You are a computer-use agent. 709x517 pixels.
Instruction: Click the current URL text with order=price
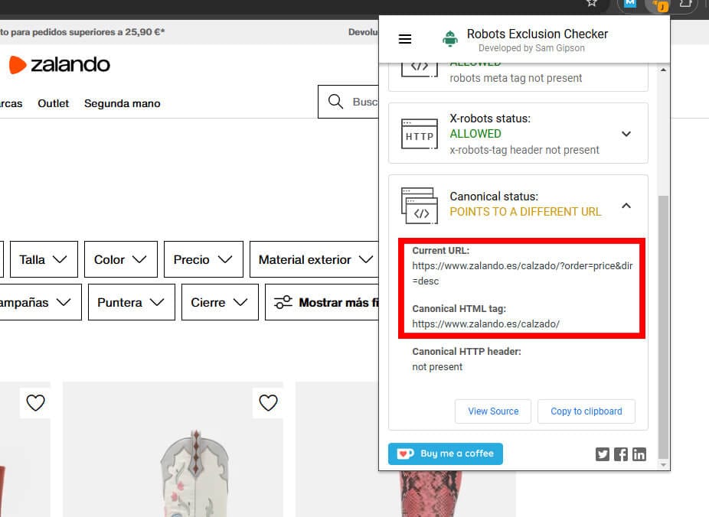522,273
